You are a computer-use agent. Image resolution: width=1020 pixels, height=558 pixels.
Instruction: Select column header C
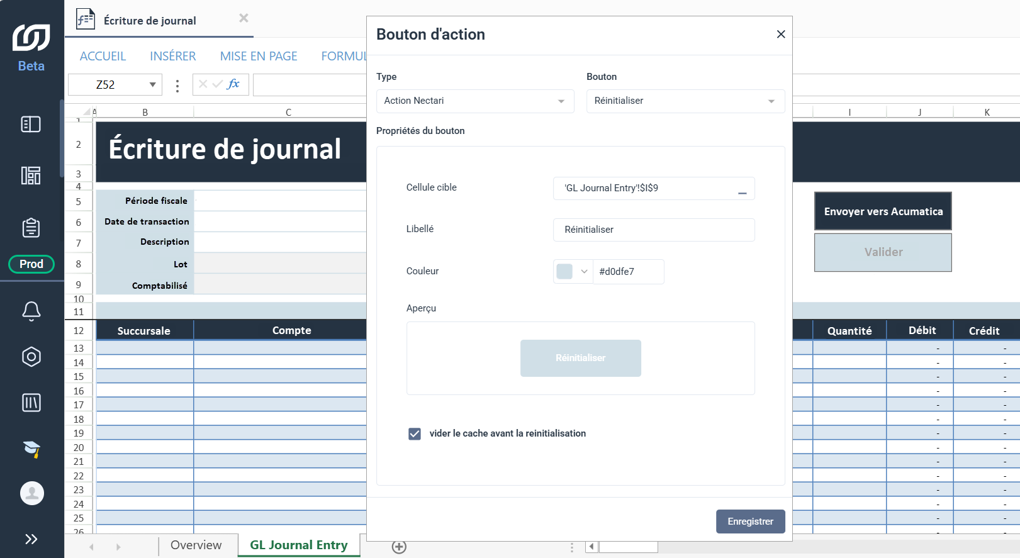pos(288,112)
